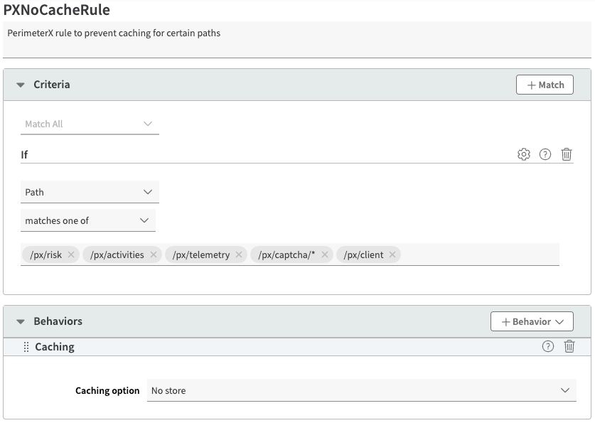Collapse the Criteria section
The image size is (595, 423).
[21, 85]
